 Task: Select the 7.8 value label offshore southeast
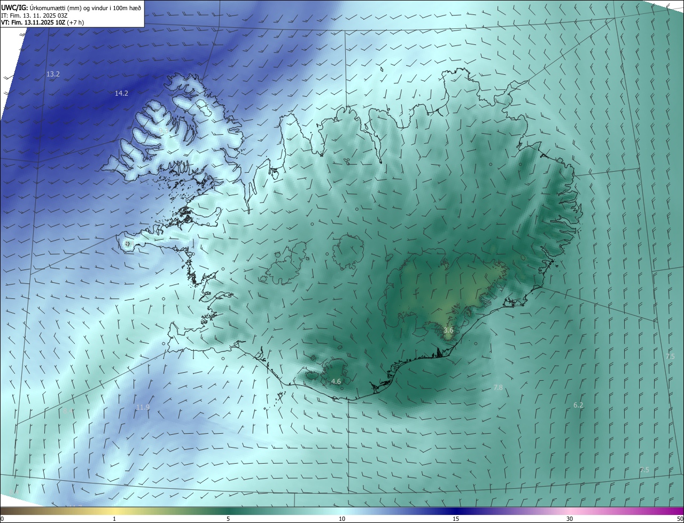click(498, 387)
